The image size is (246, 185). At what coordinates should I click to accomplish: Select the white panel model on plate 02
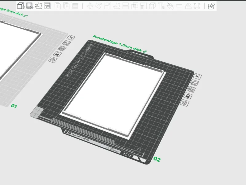[x=113, y=96]
